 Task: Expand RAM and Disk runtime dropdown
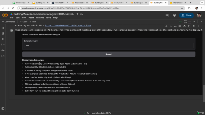194,22
